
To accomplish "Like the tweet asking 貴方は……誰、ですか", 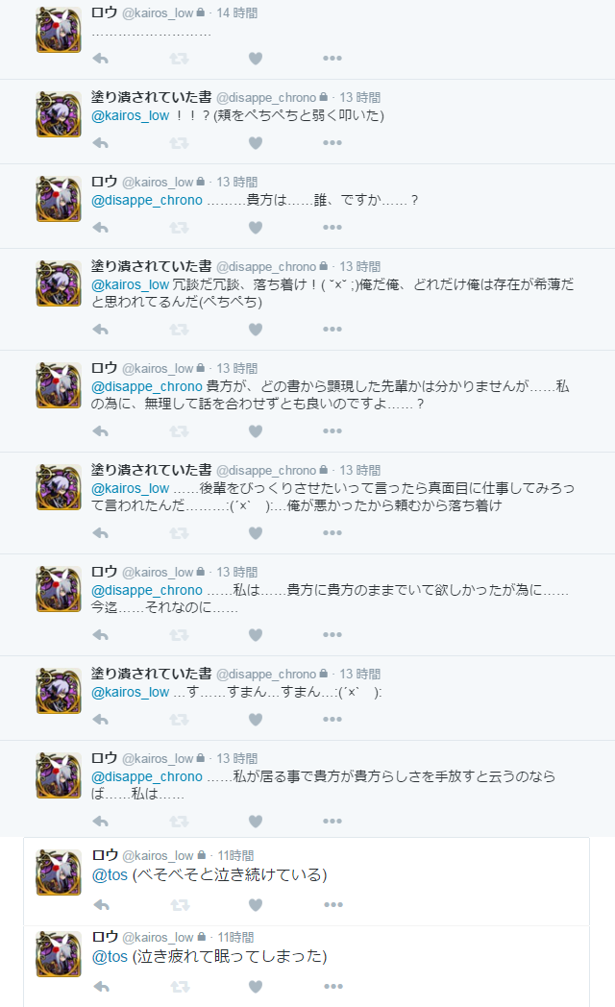I will (256, 228).
